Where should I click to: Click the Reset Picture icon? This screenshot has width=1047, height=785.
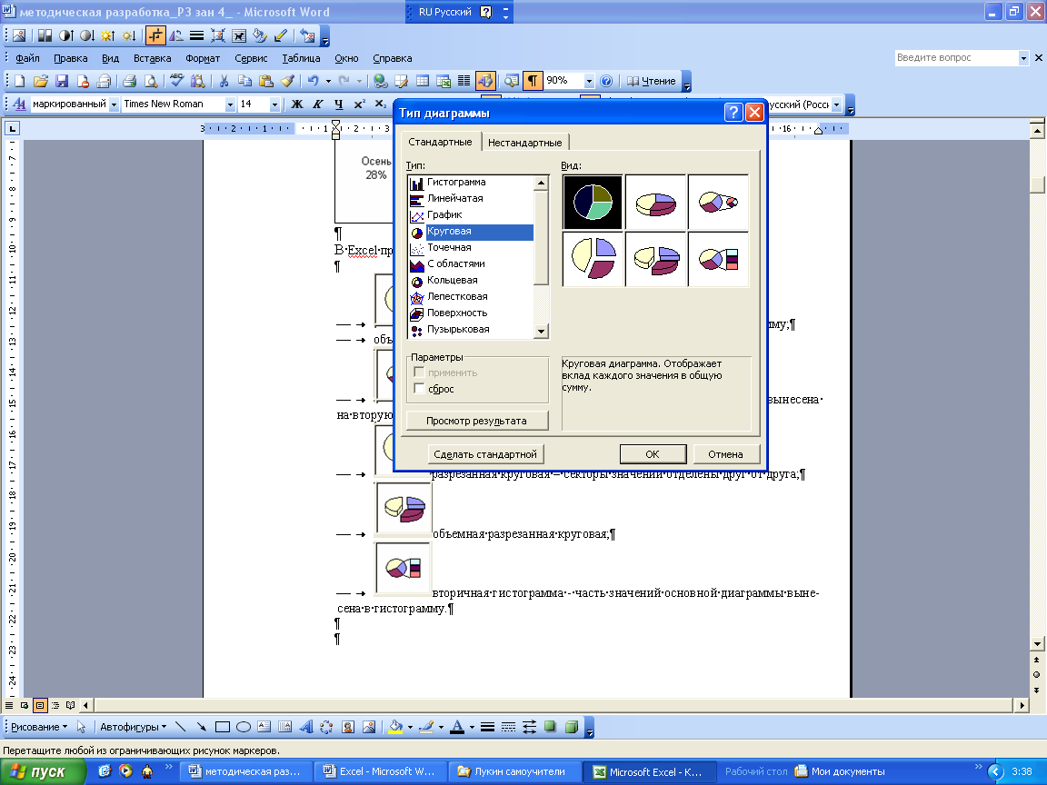(x=307, y=35)
